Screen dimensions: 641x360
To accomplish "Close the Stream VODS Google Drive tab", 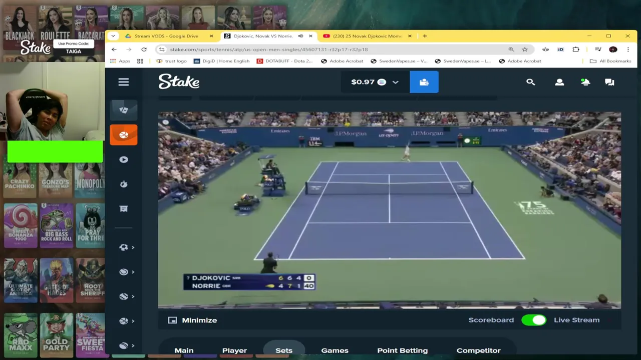I will click(211, 36).
